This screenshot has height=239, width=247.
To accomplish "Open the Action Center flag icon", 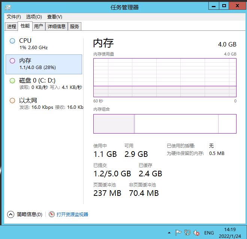I will 178,233.
